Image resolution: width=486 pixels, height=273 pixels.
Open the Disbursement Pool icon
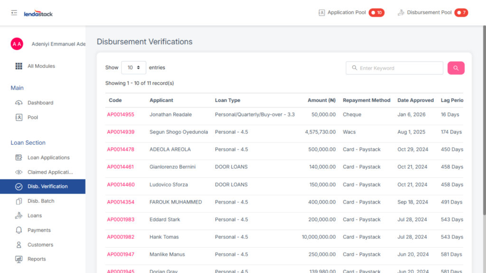(x=401, y=13)
